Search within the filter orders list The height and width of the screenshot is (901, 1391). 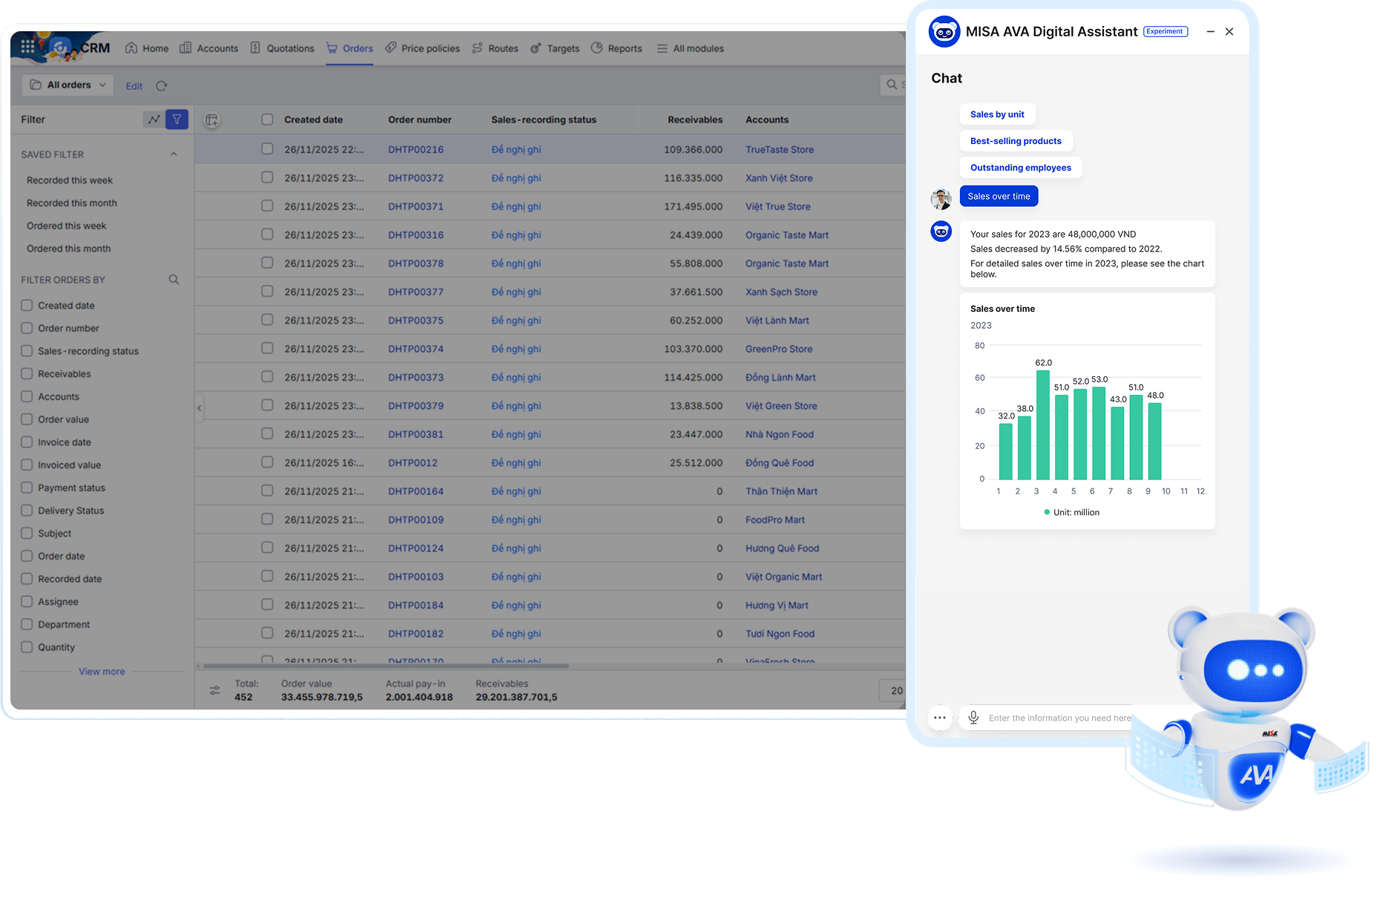[174, 280]
